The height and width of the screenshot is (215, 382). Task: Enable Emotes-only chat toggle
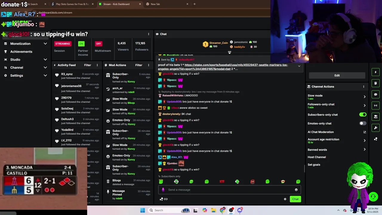pos(363,123)
